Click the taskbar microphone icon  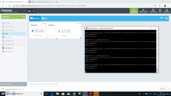point(41,94)
